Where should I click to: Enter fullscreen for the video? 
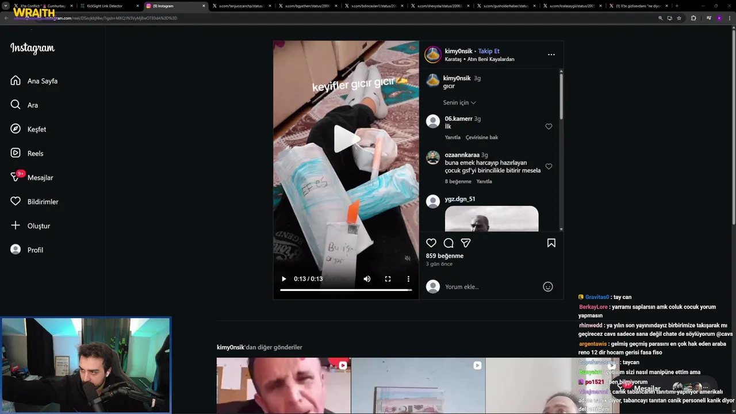[x=388, y=279]
